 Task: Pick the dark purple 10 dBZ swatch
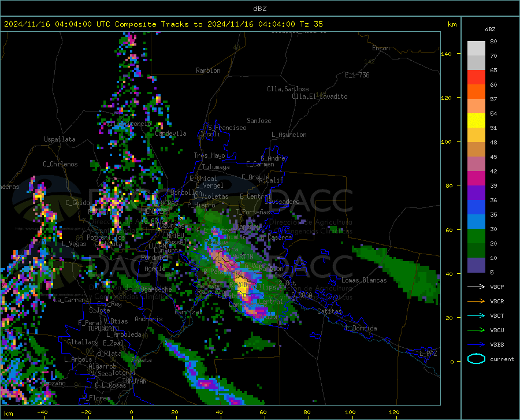pos(476,265)
